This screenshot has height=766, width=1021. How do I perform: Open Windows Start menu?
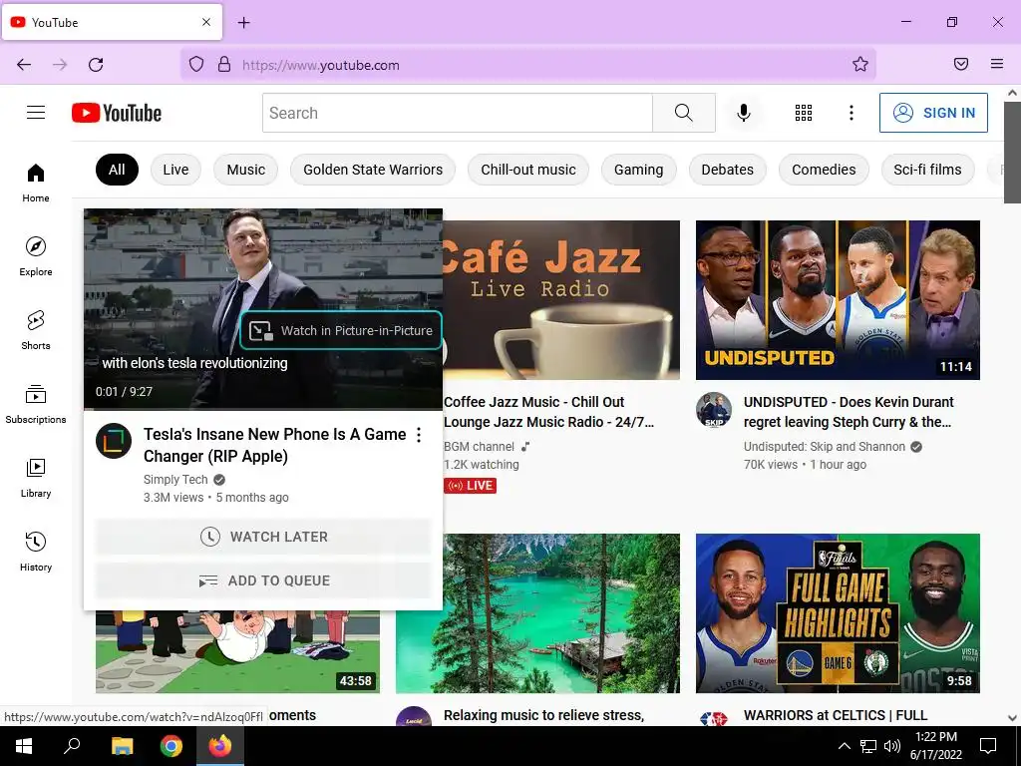[24, 746]
